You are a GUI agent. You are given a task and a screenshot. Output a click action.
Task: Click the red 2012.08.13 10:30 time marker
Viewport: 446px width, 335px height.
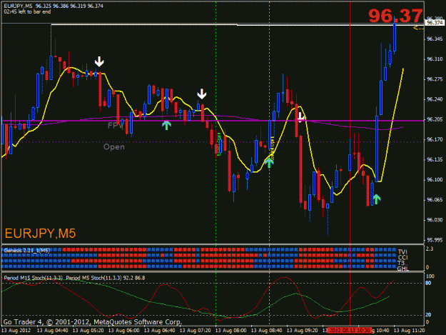coord(349,331)
